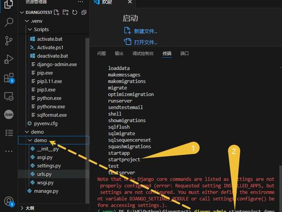Collapse the DJANGOTEST root folder

tap(22, 12)
